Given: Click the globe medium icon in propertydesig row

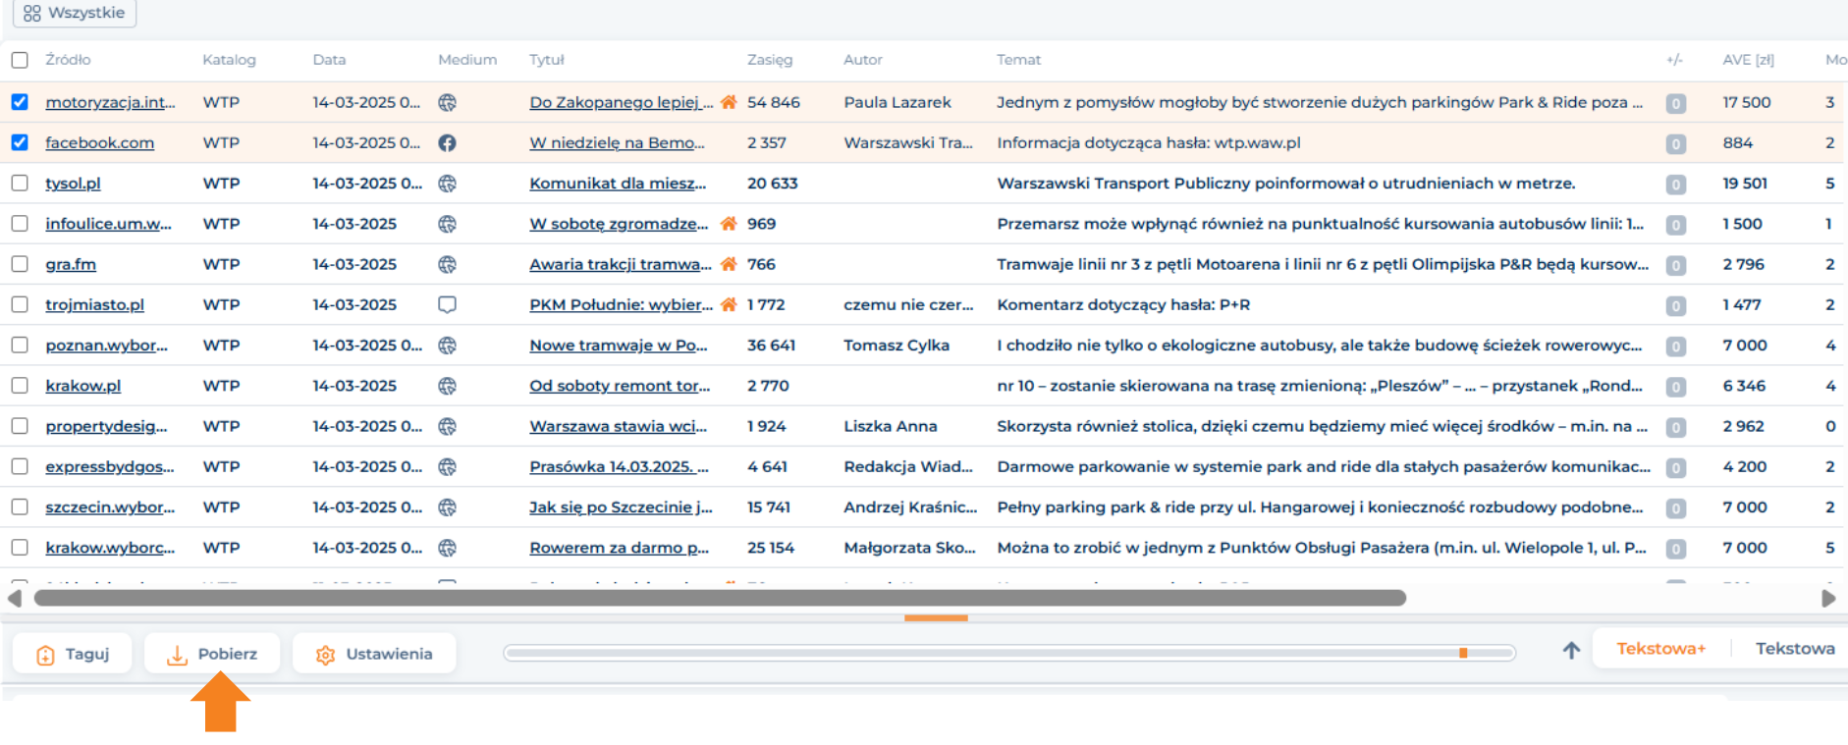Looking at the screenshot, I should 447,426.
